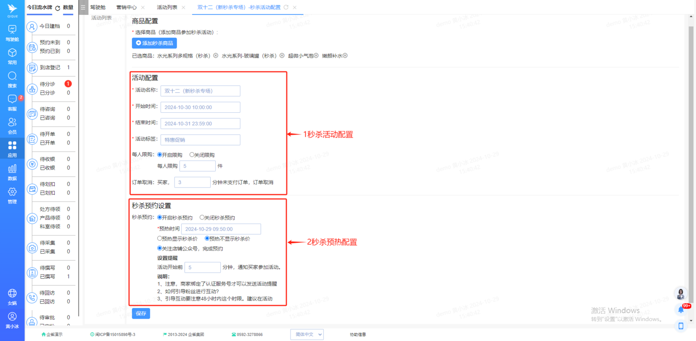Open the notification bell showing 99+

click(681, 309)
